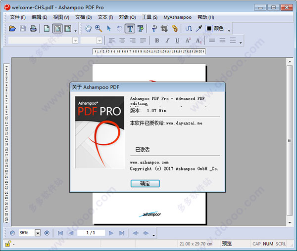Toggle Underline formatting
The image size is (297, 251).
[x=177, y=41]
